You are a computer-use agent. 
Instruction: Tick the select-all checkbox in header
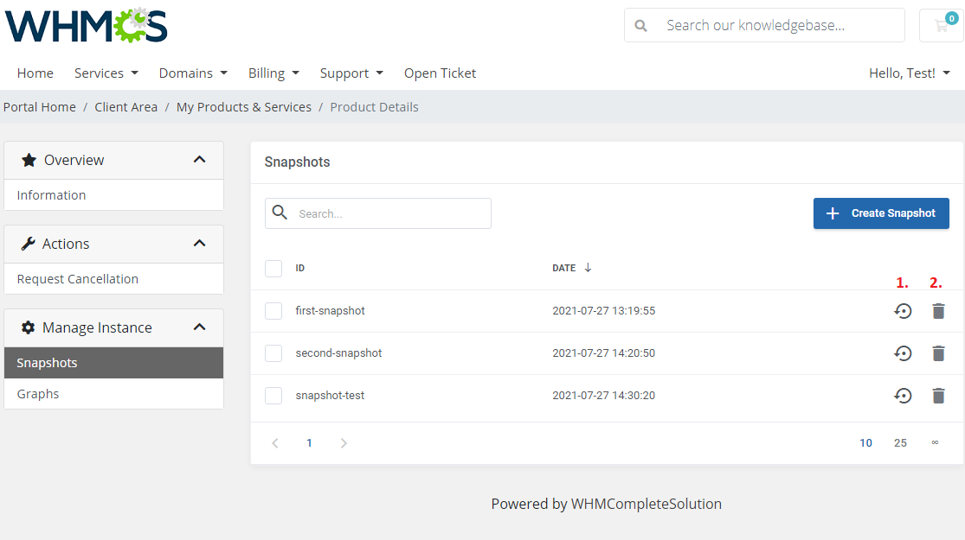coord(273,269)
